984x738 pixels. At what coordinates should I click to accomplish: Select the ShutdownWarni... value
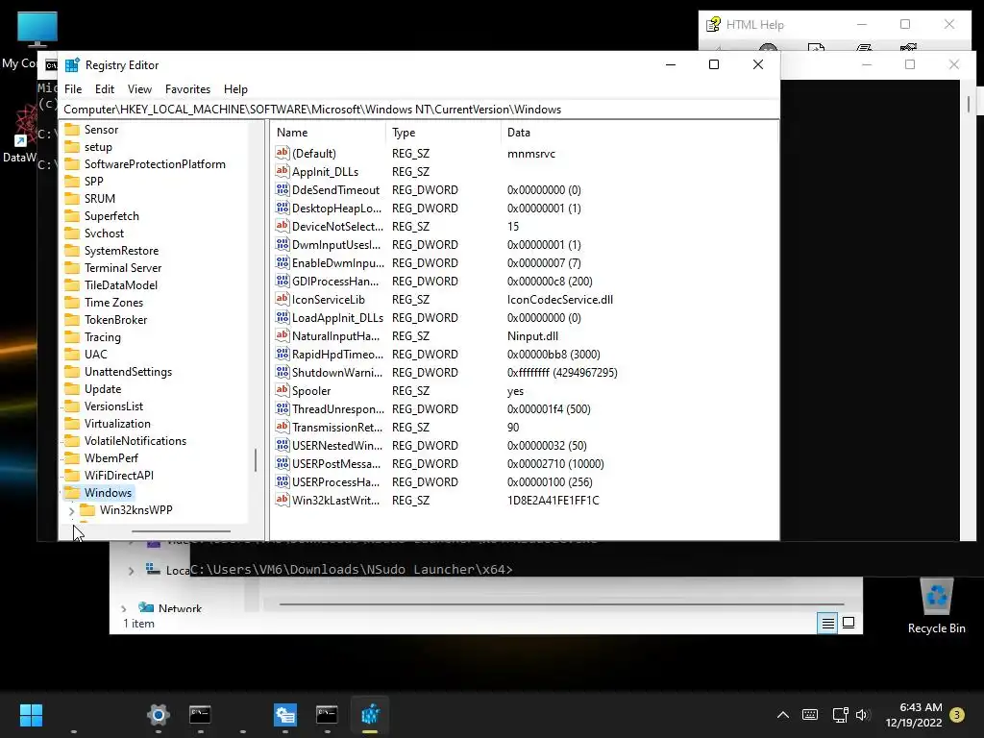[x=337, y=372]
